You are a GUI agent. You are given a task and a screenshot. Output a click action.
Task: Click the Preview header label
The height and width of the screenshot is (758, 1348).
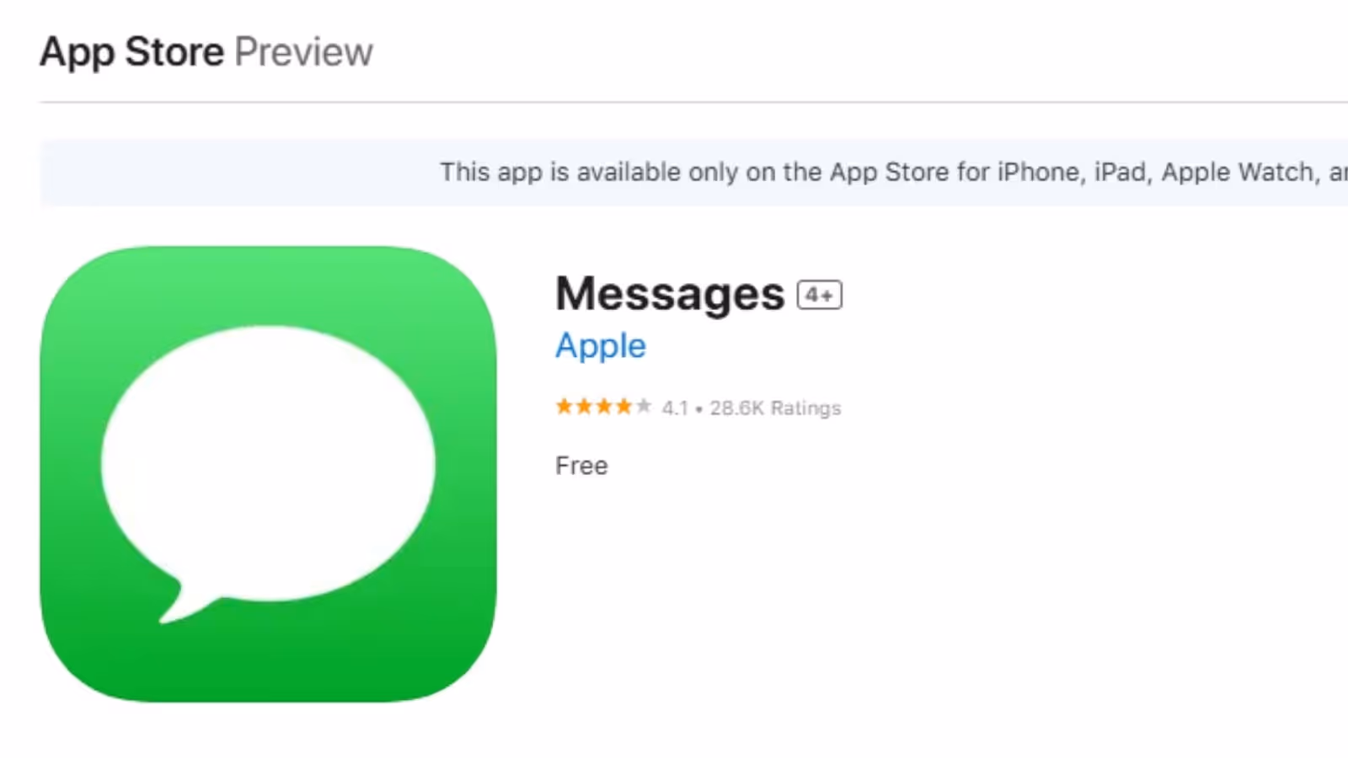303,52
